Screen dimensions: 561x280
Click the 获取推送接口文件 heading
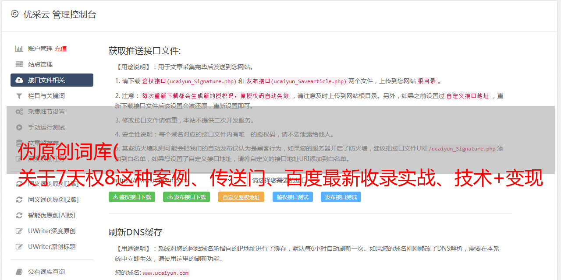(x=145, y=51)
